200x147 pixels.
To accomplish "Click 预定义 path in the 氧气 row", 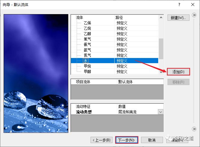I will 122,39.
